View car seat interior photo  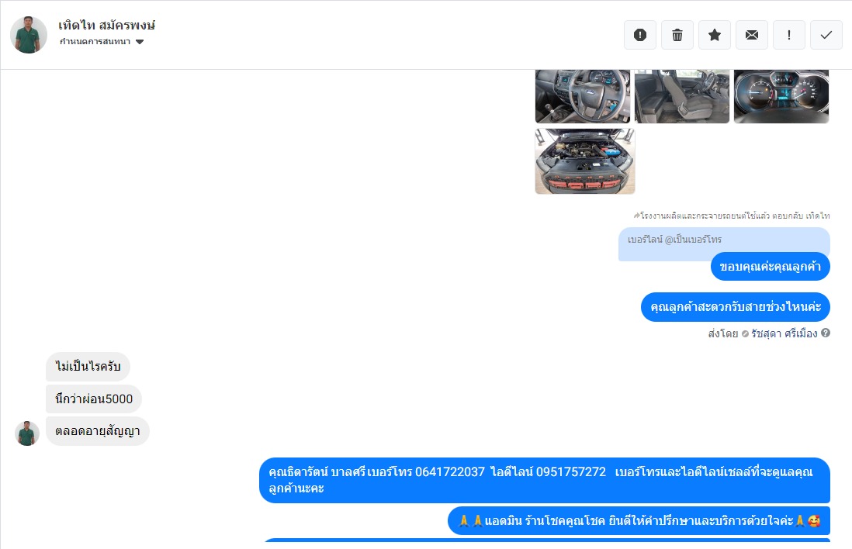click(x=682, y=96)
